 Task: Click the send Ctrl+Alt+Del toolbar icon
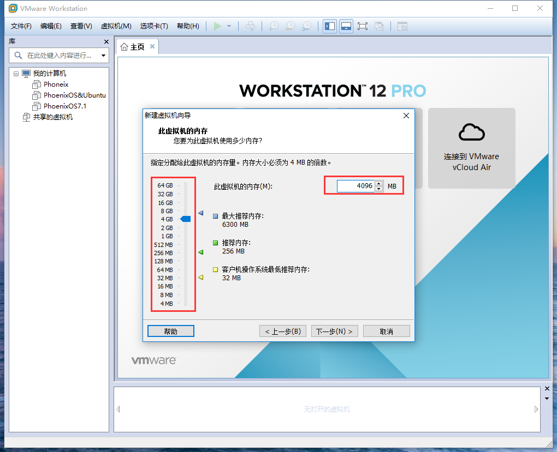pos(250,26)
